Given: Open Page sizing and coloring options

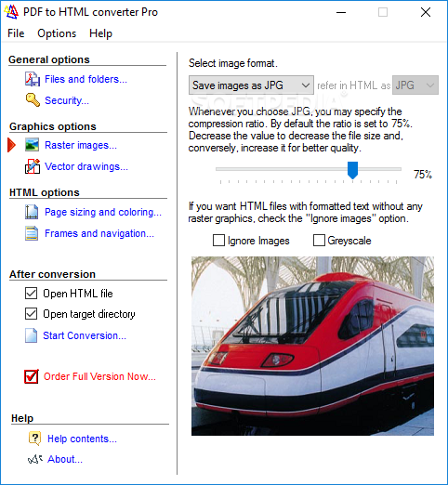Looking at the screenshot, I should [103, 212].
